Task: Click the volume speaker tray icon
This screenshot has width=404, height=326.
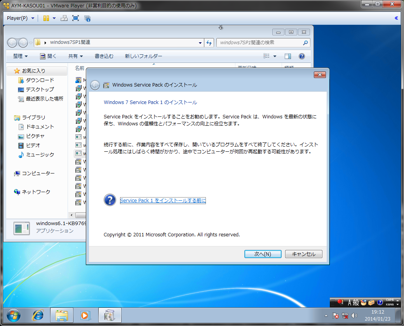Action: pos(354,316)
